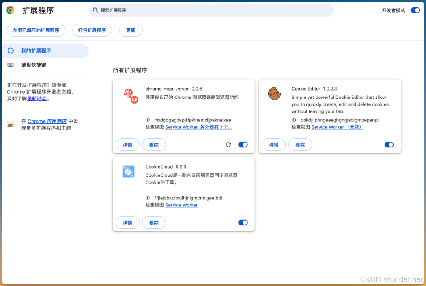Screen dimensions: 426x286
Task: Click the search magnifier icon in the search bar
Action: [x=95, y=10]
